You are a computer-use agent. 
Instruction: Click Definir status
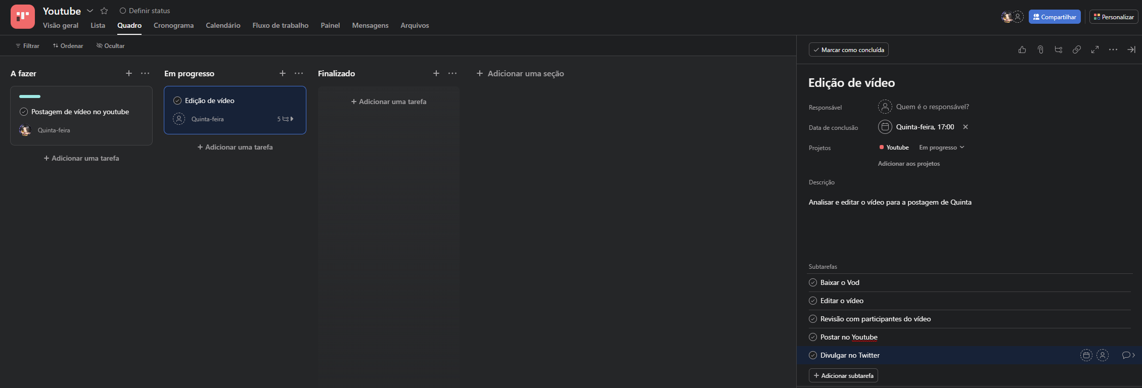(x=145, y=11)
